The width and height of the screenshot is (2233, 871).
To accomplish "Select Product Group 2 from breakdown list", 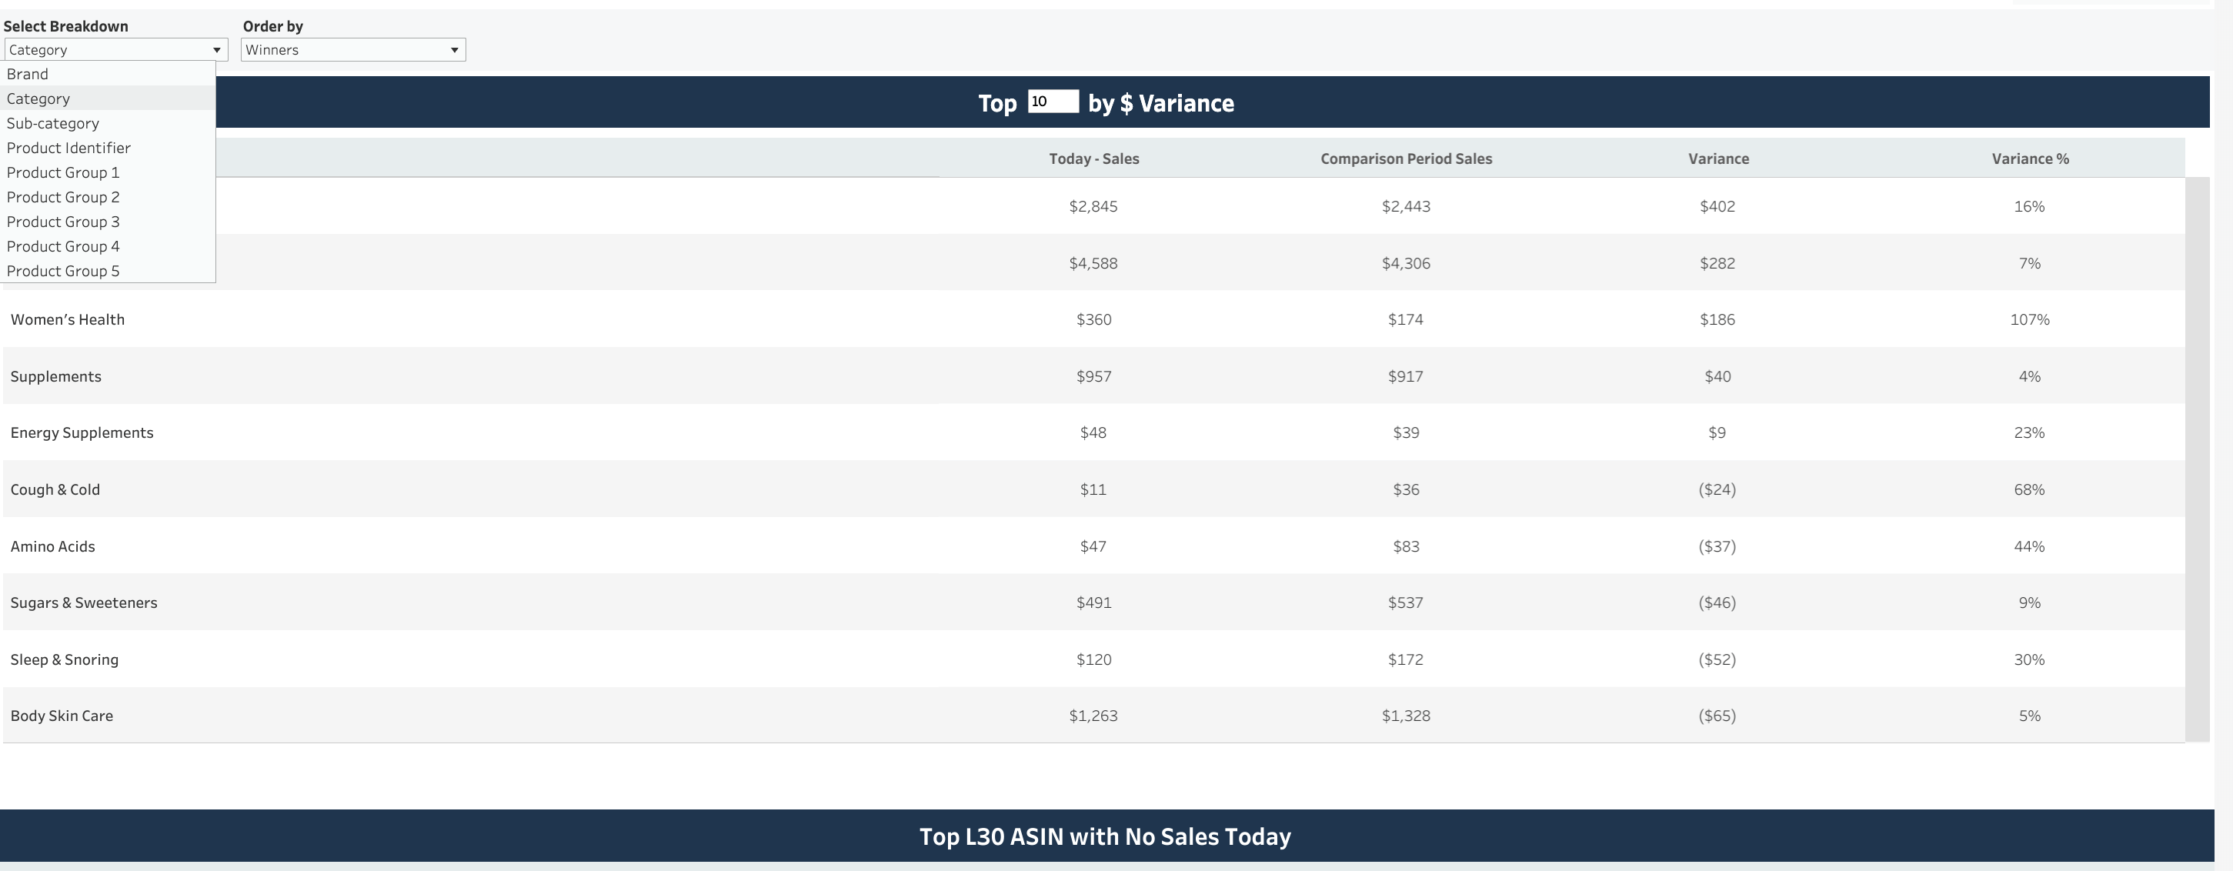I will coord(64,195).
